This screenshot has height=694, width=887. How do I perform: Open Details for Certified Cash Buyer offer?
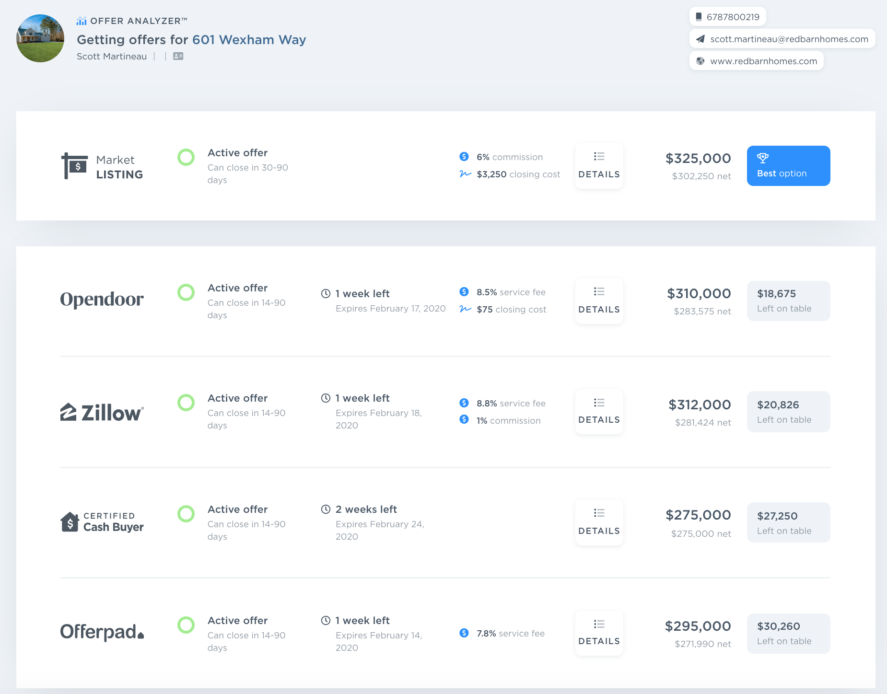click(599, 522)
